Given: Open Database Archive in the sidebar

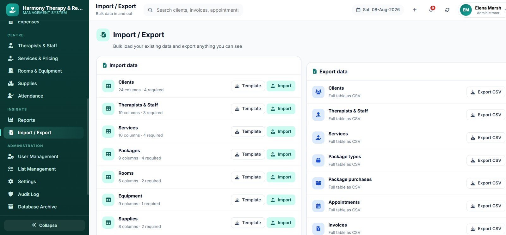Looking at the screenshot, I should coord(44,207).
